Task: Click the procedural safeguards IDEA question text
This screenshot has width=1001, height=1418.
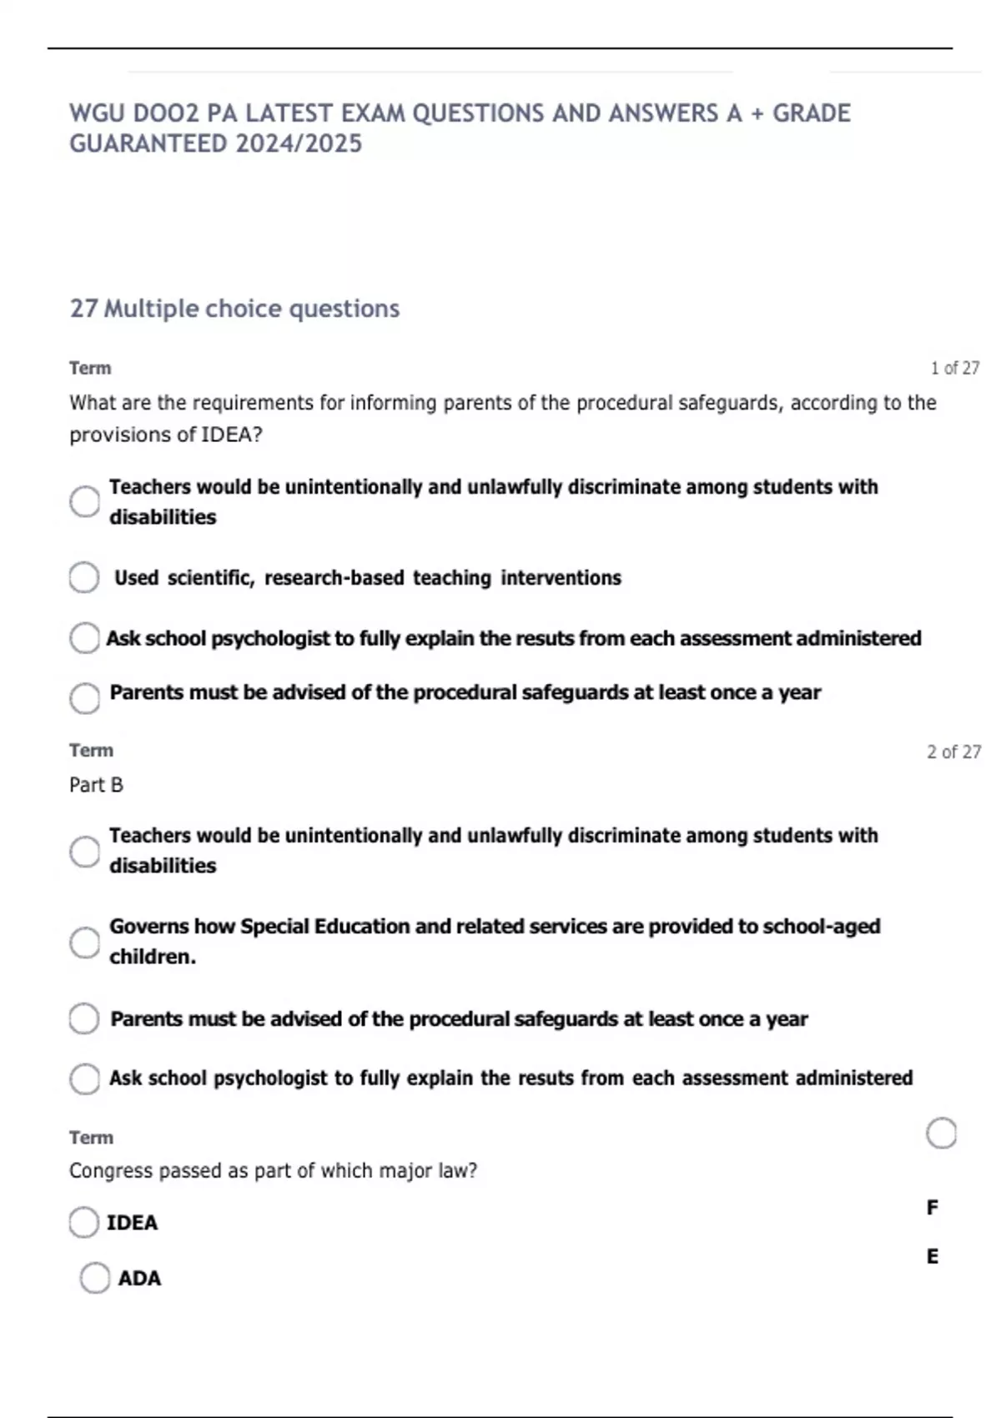Action: click(x=502, y=418)
